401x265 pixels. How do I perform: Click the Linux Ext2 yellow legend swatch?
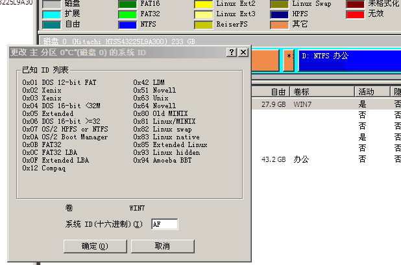click(x=204, y=3)
